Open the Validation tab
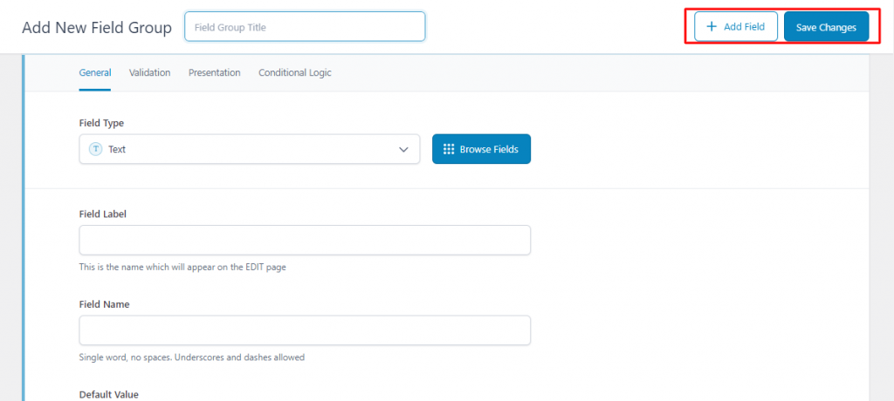Screen dimensions: 894x401 point(149,73)
